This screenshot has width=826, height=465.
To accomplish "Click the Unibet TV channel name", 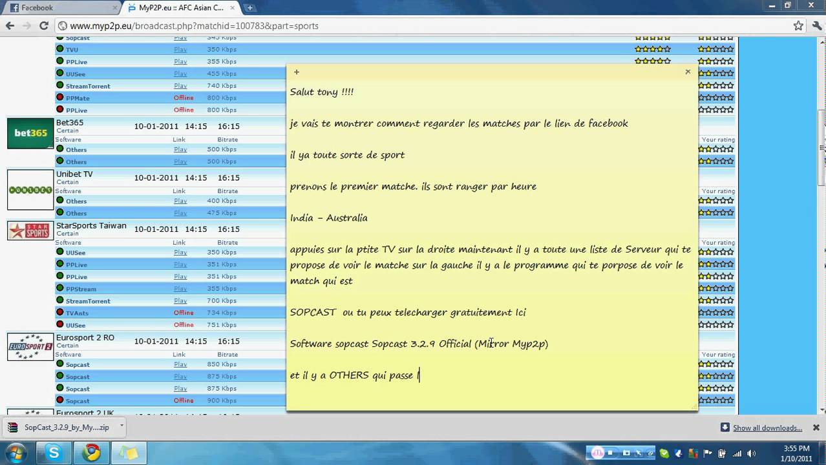I will [x=74, y=174].
